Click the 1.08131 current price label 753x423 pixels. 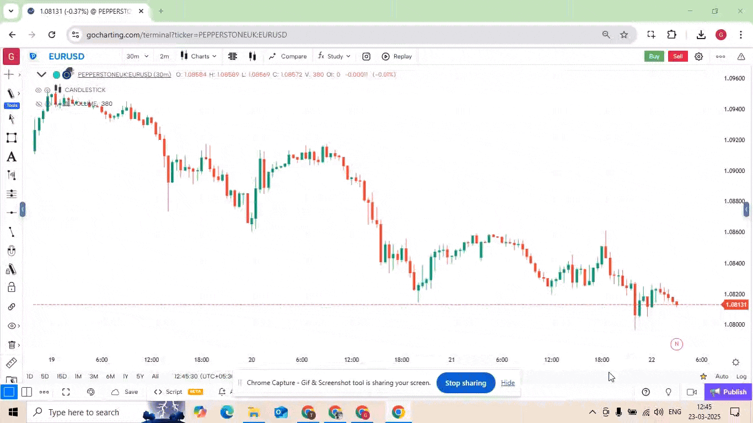tap(735, 305)
